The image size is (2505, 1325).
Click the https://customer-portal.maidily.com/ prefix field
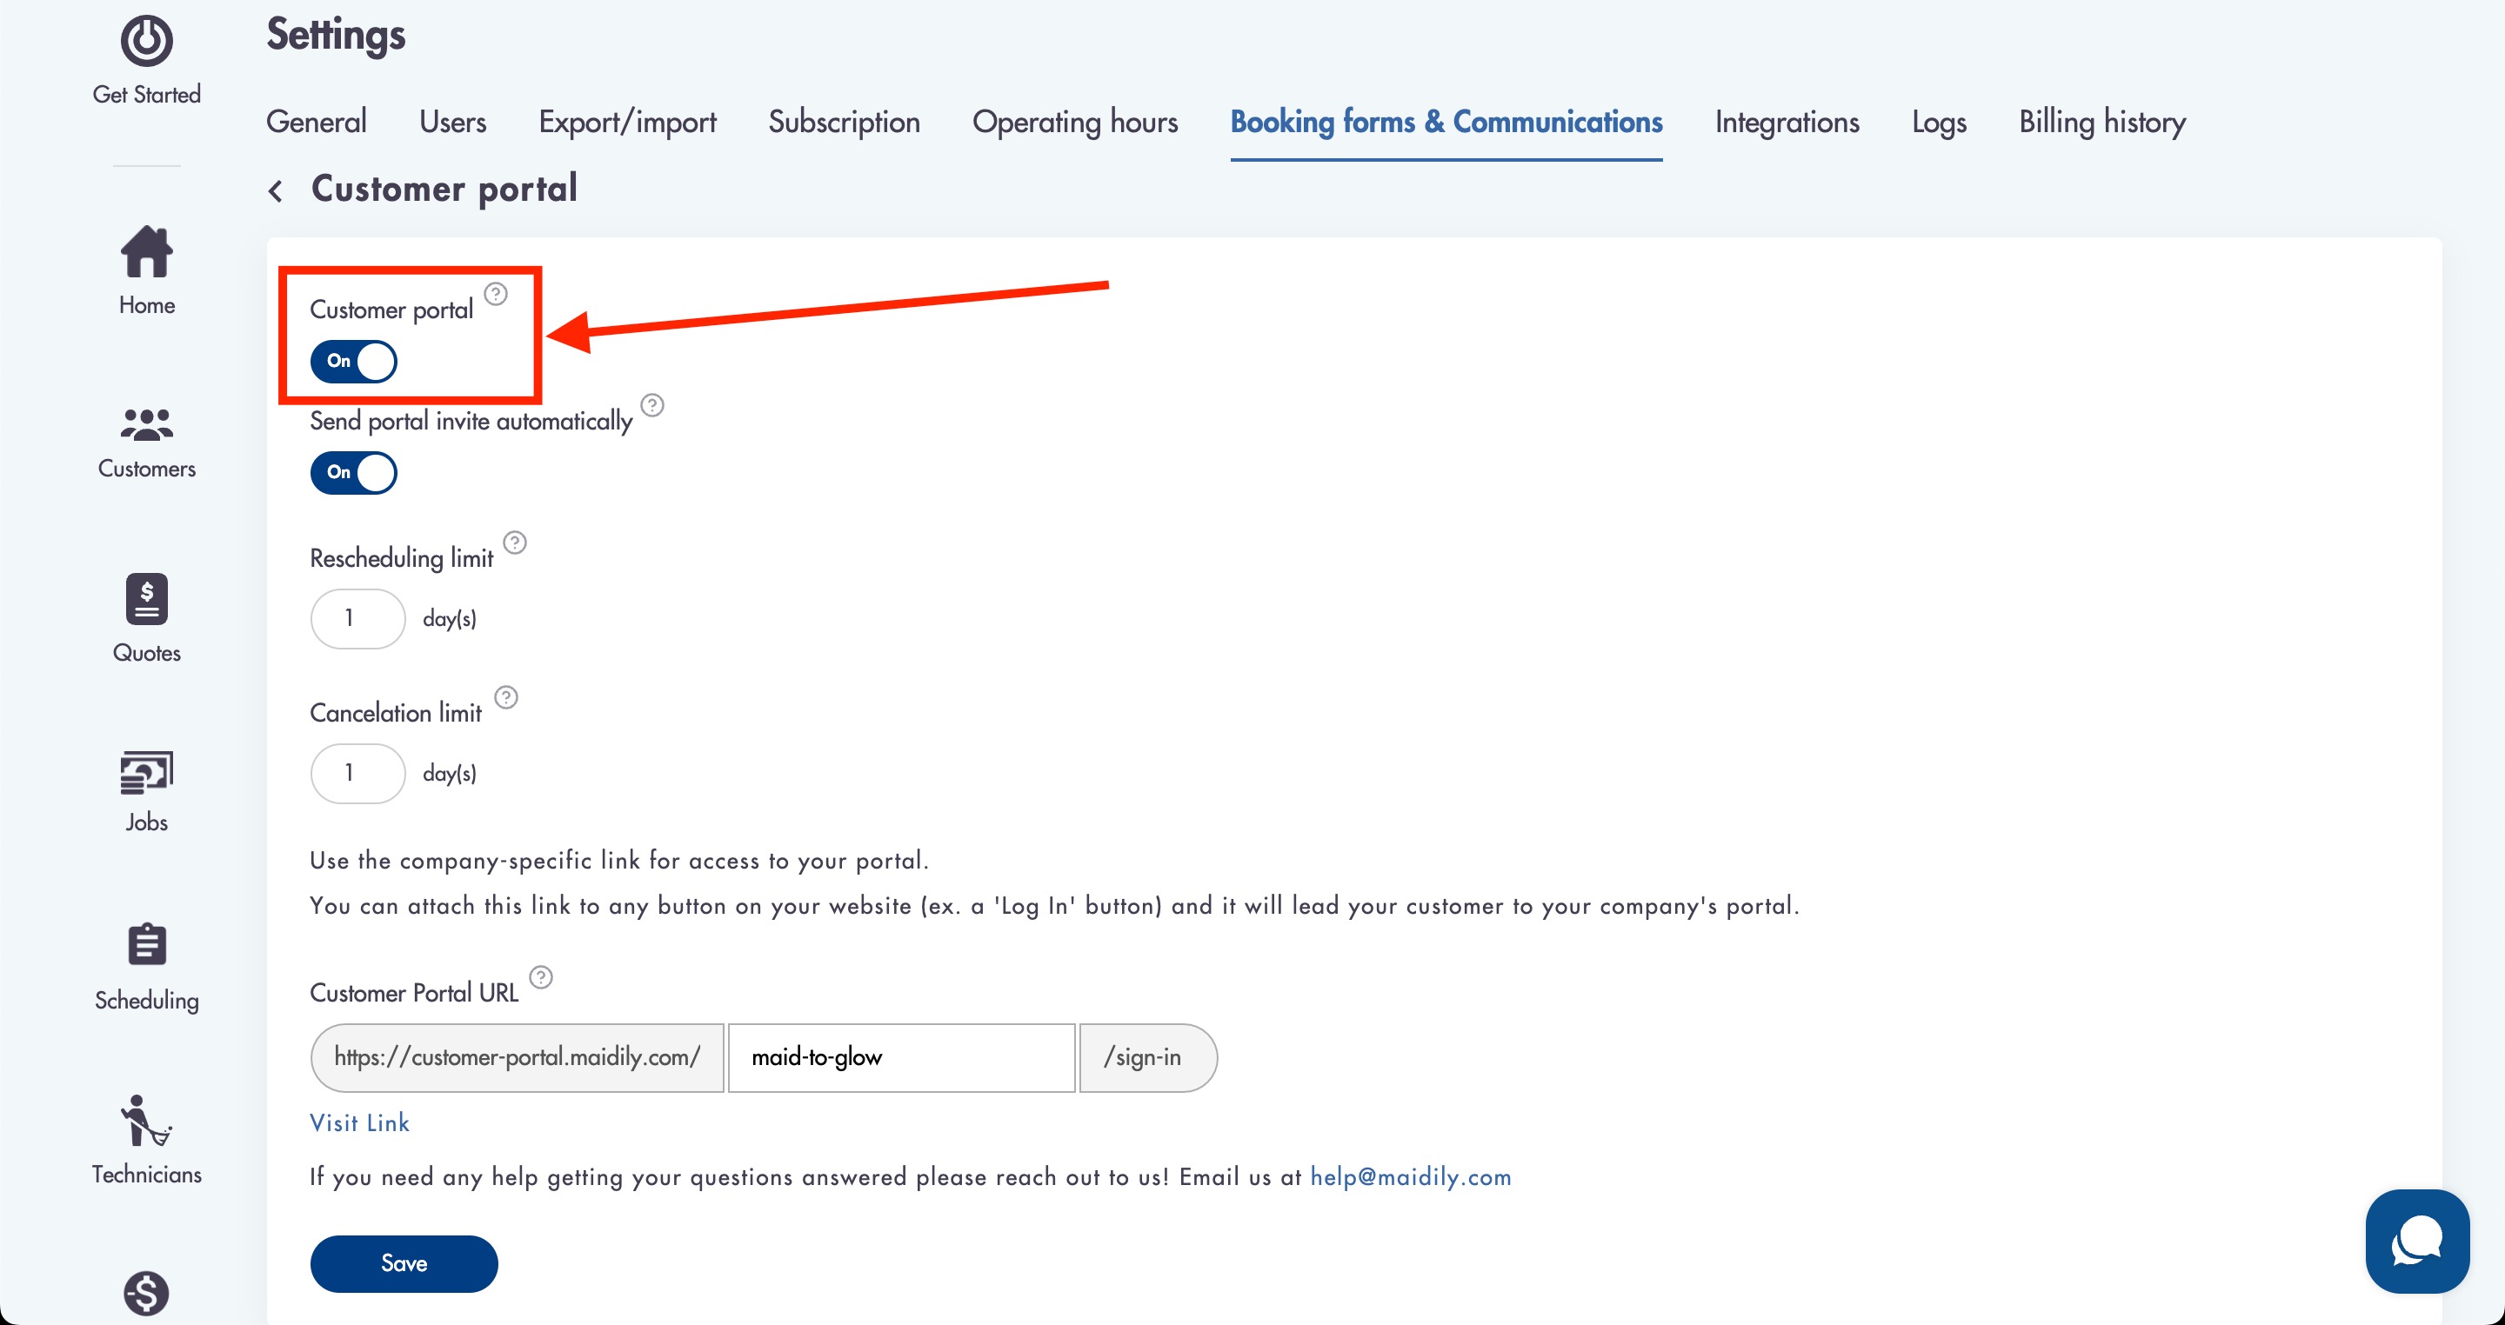518,1056
